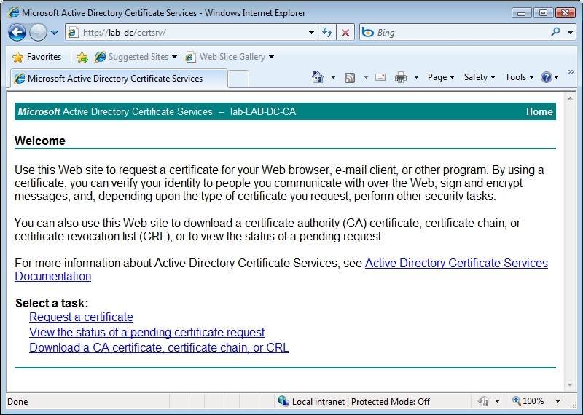Open the Page menu

(x=441, y=77)
